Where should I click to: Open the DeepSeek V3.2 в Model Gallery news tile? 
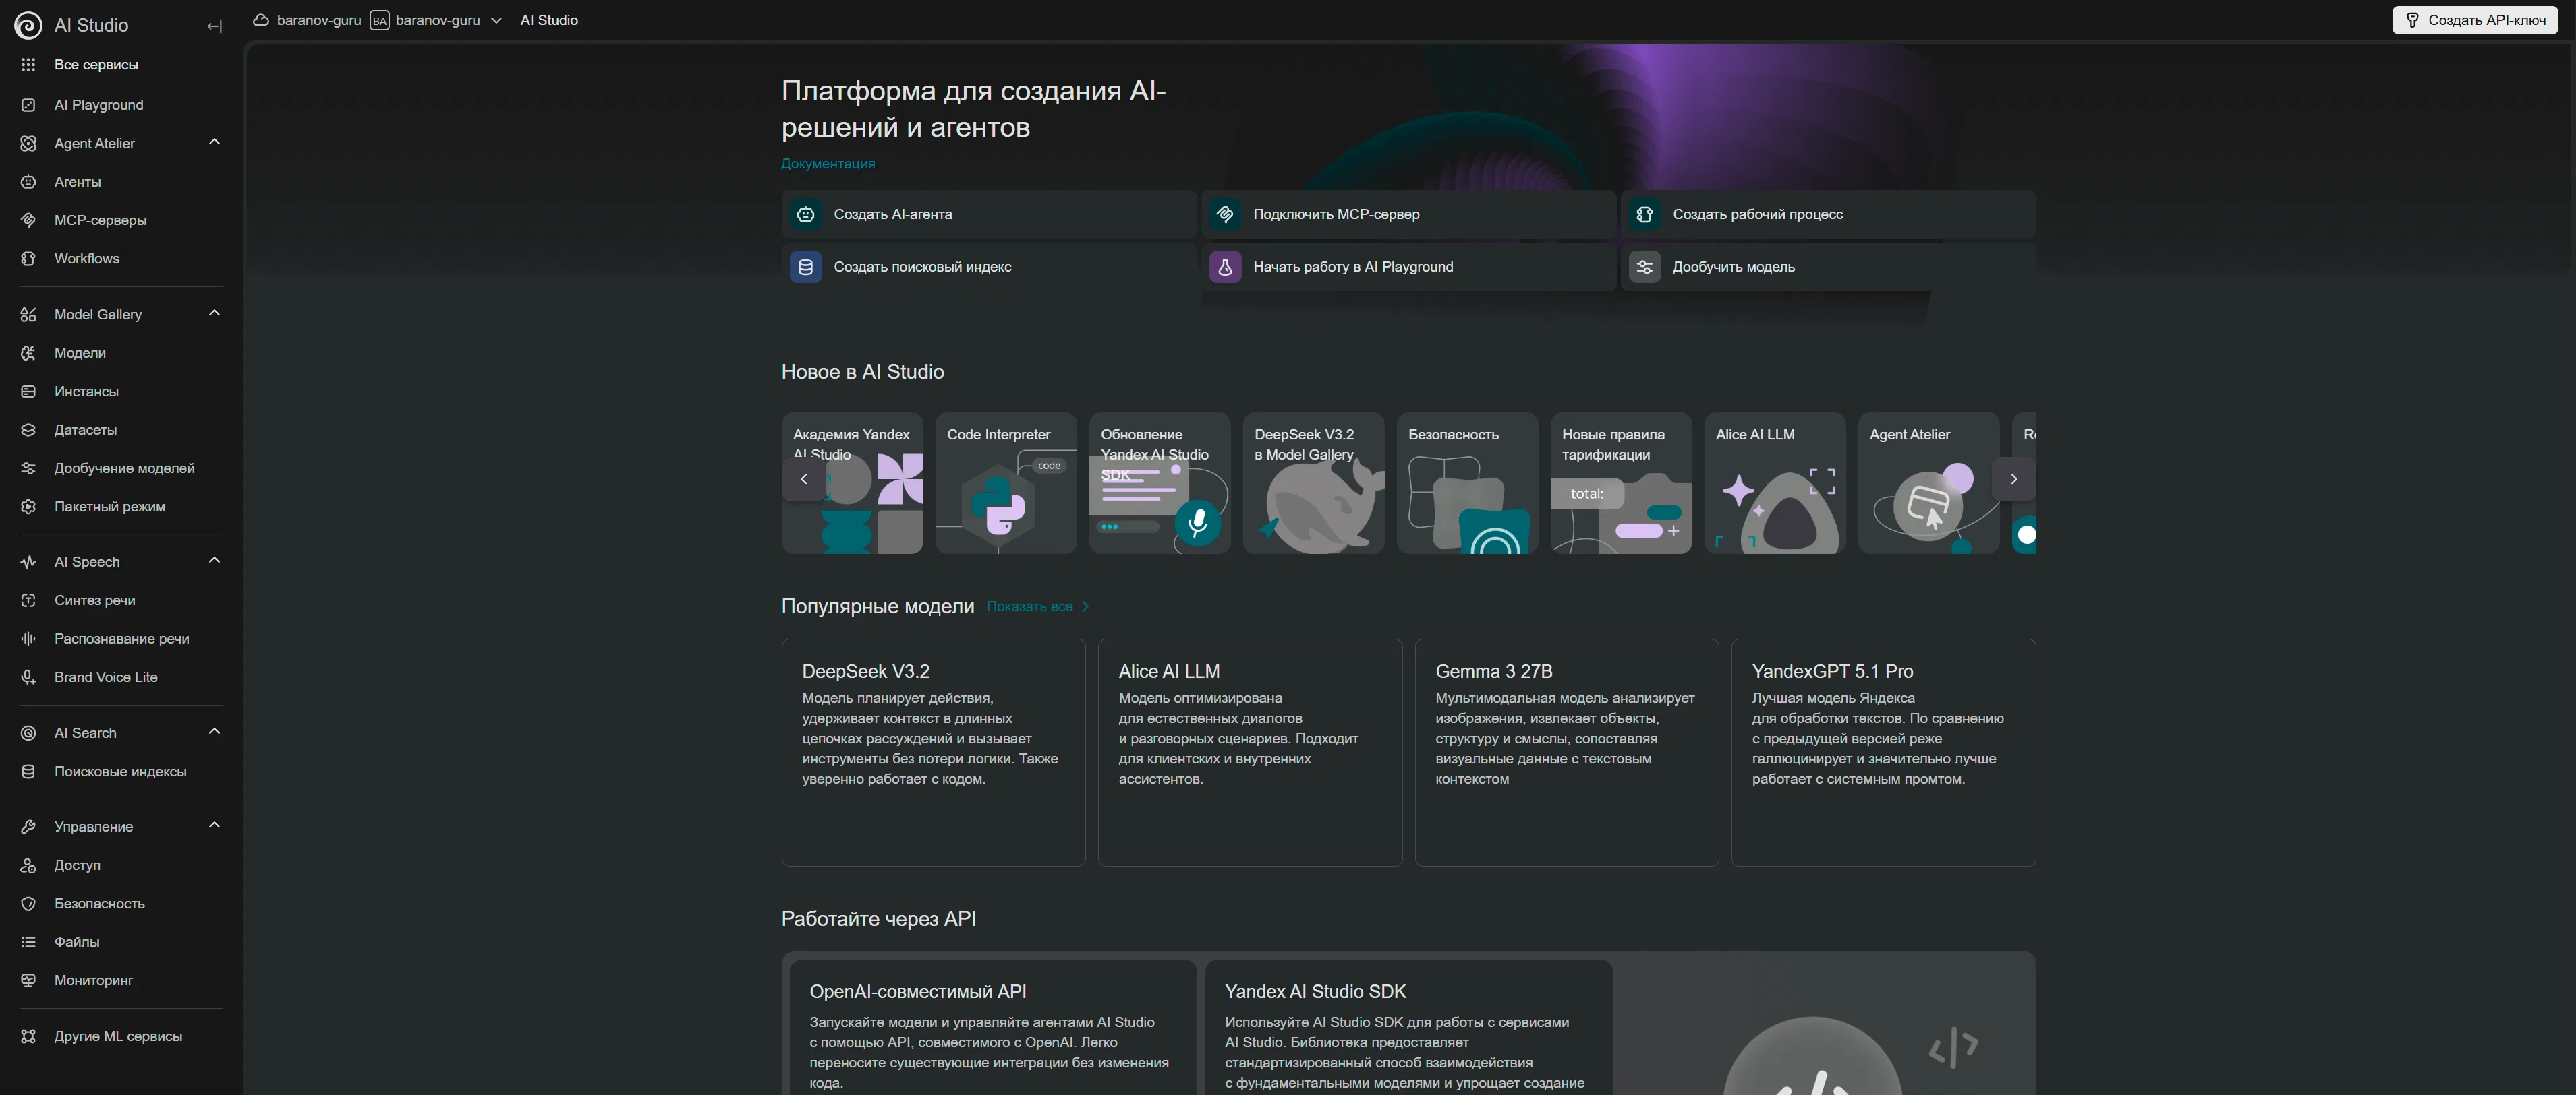[x=1313, y=484]
